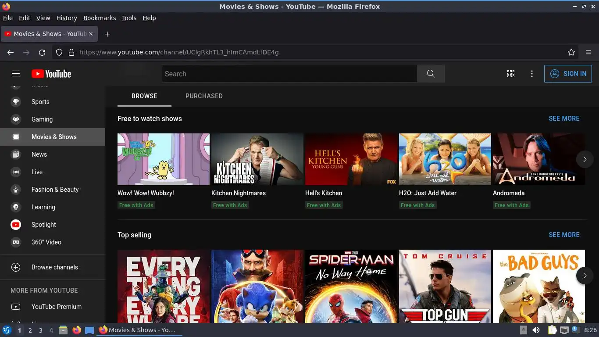This screenshot has height=337, width=599.
Task: Open the YouTube apps grid icon
Action: point(510,74)
